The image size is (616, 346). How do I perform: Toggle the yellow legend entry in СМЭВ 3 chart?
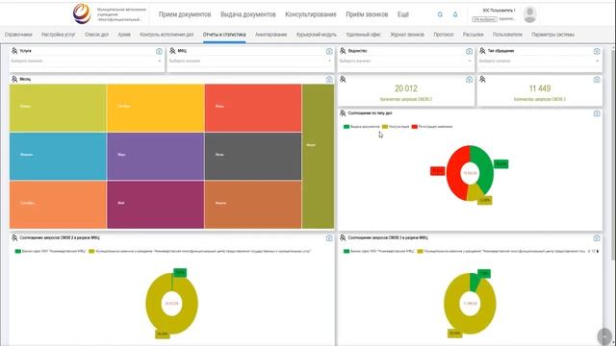pos(501,251)
